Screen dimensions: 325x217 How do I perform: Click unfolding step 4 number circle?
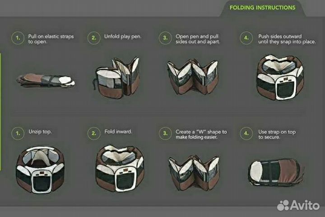coord(246,38)
